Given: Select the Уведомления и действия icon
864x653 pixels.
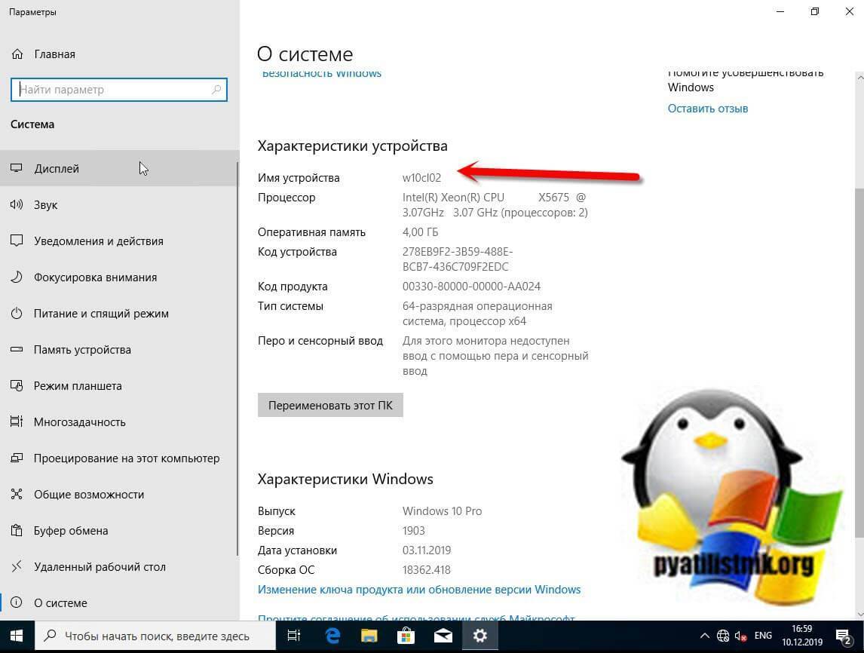Looking at the screenshot, I should pyautogui.click(x=17, y=241).
